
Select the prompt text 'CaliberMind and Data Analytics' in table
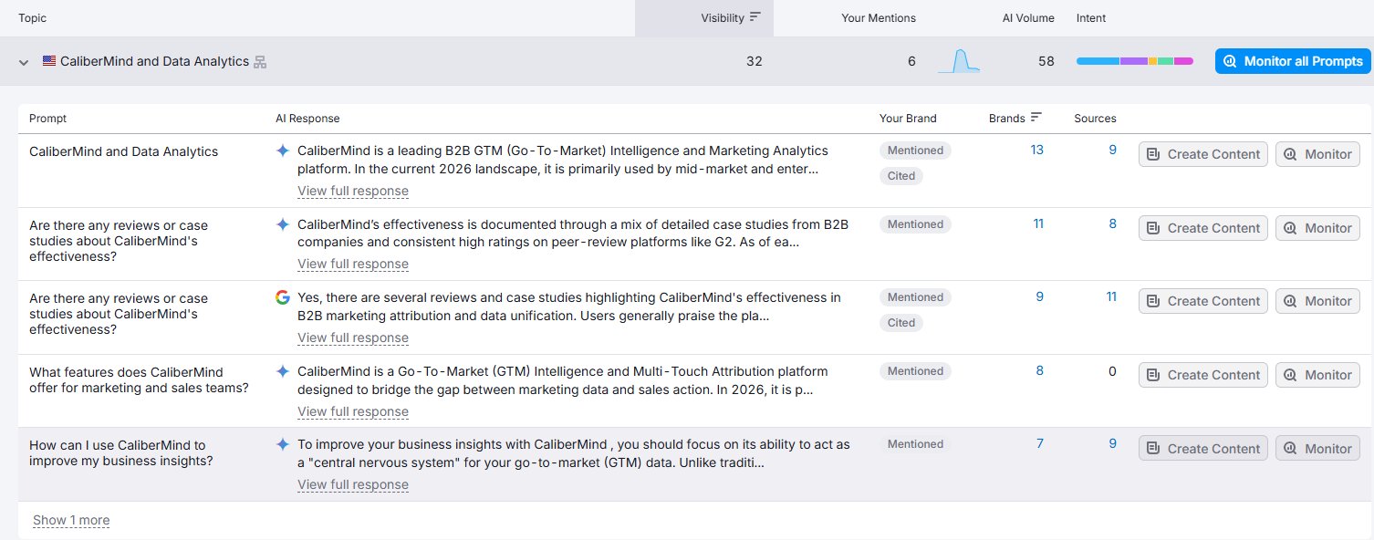pyautogui.click(x=124, y=151)
